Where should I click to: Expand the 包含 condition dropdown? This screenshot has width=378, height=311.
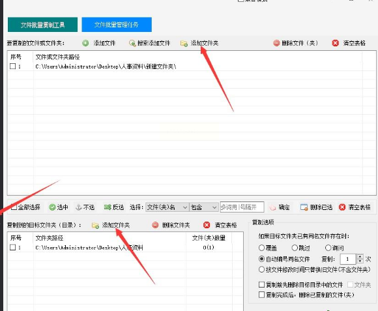[x=204, y=207]
